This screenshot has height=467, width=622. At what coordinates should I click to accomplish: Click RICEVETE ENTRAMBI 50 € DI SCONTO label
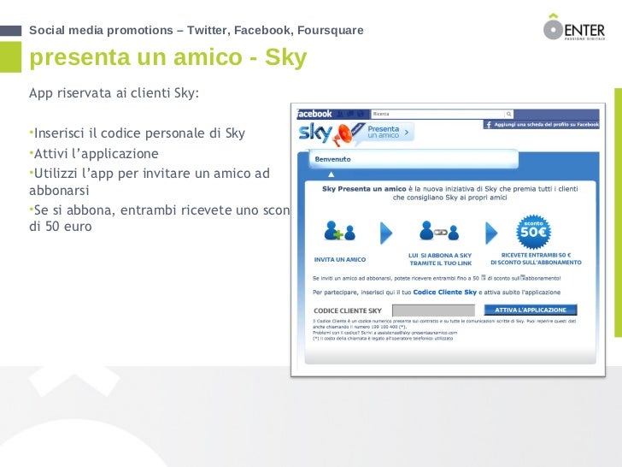[x=536, y=258]
